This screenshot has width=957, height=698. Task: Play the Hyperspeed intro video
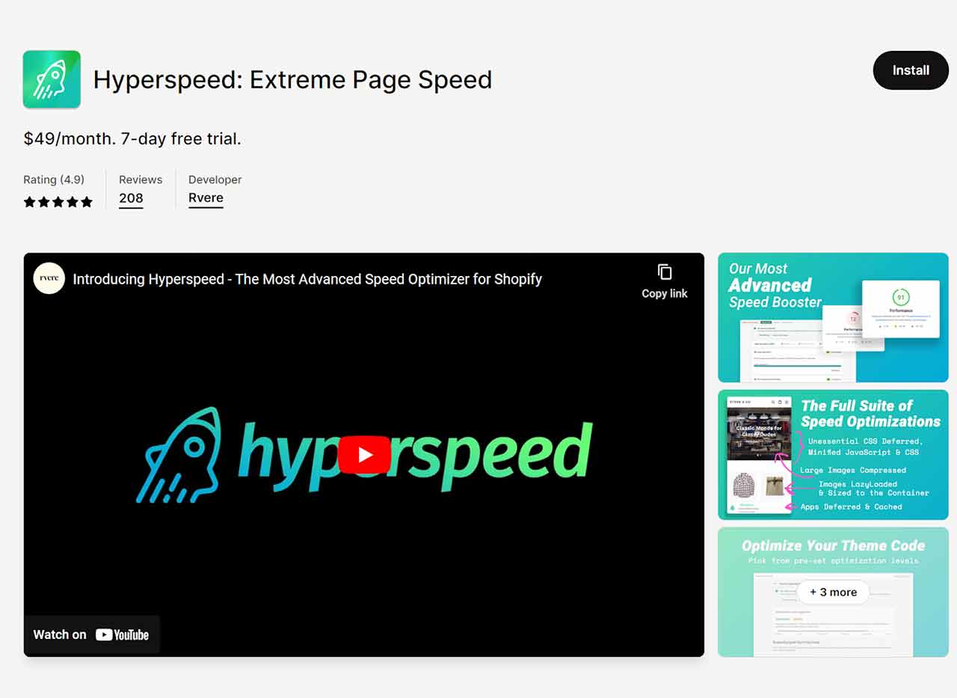pyautogui.click(x=364, y=455)
